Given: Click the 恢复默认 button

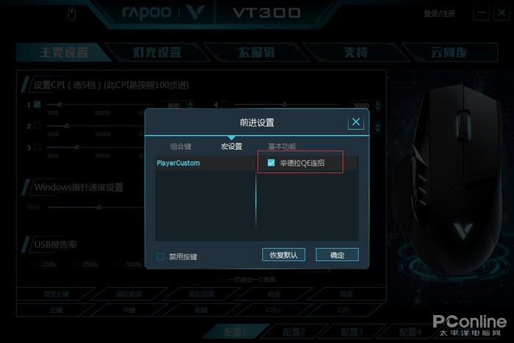Looking at the screenshot, I should (283, 255).
